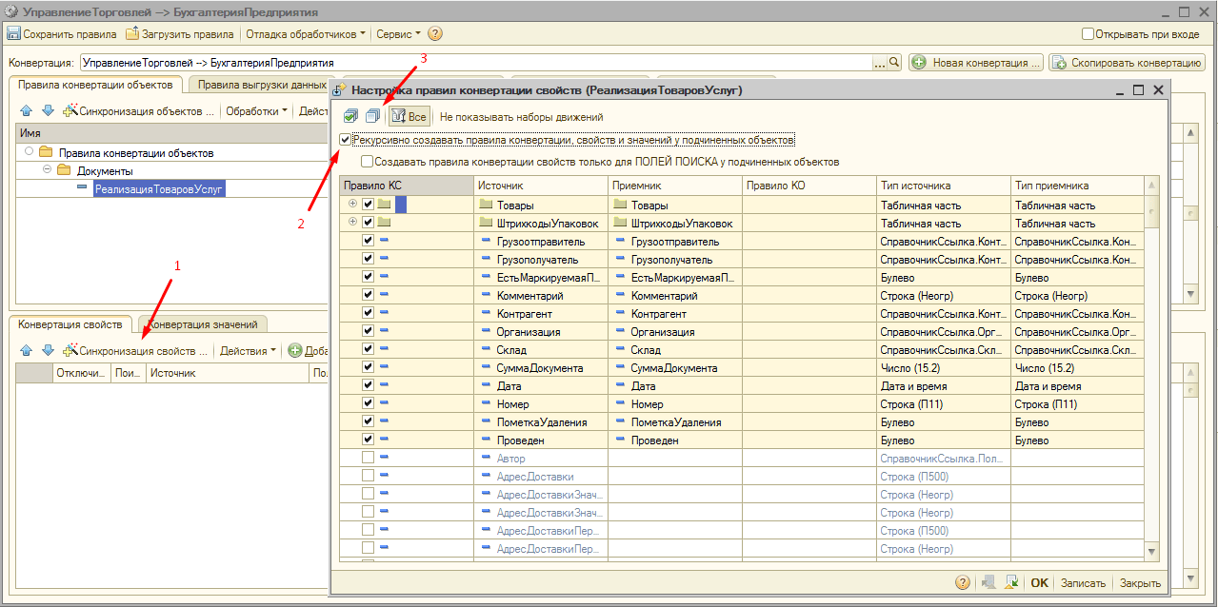The width and height of the screenshot is (1218, 607).
Task: Open Отладка обработчиков dropdown menu
Action: 306,33
